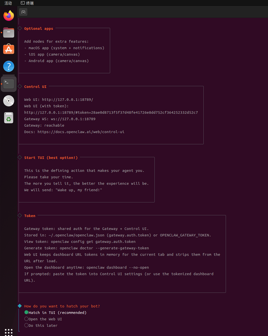
Task: Click the "Wake up, my friend!" line
Action: point(63,190)
